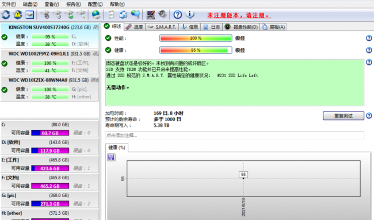Click the WD1002F9YZ 41 °C temperature bar
Image resolution: width=374 pixels, height=220 pixels.
click(x=50, y=71)
